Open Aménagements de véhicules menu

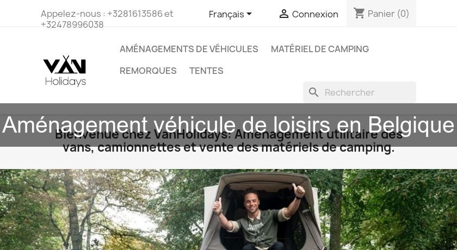(x=189, y=49)
